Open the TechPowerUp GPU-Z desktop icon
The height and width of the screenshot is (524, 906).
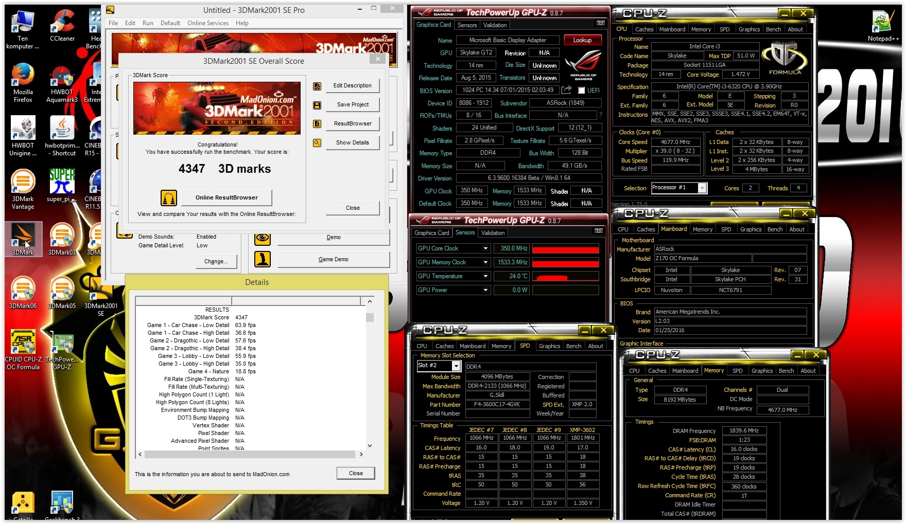tap(62, 350)
